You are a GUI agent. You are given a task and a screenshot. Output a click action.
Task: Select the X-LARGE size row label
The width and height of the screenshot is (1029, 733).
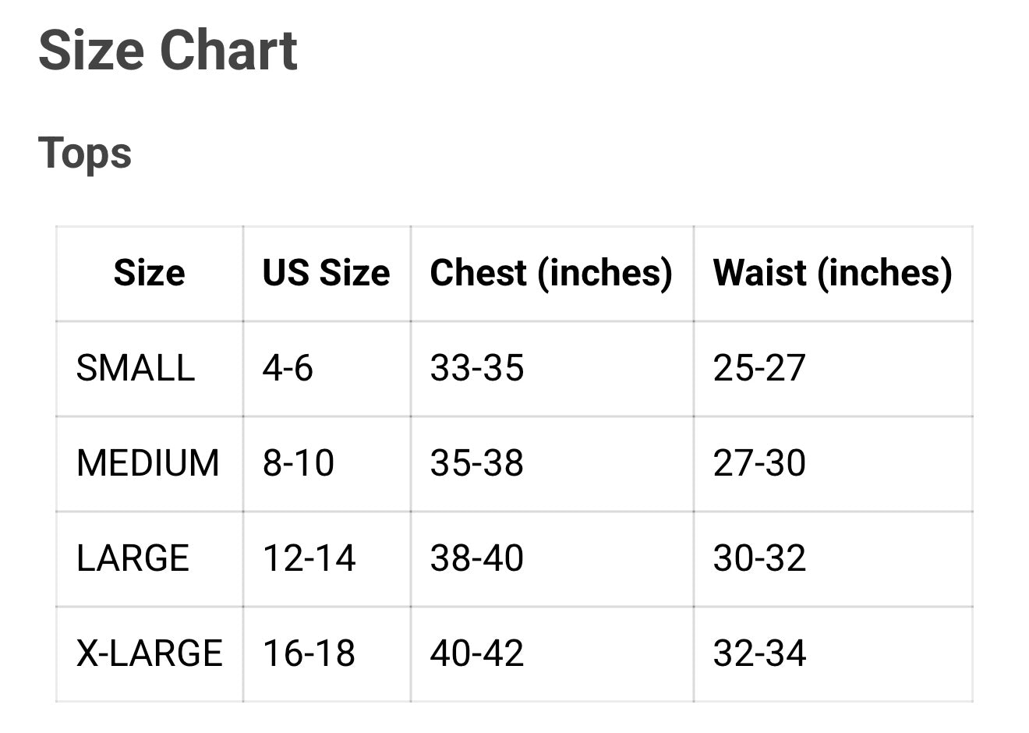(x=149, y=653)
